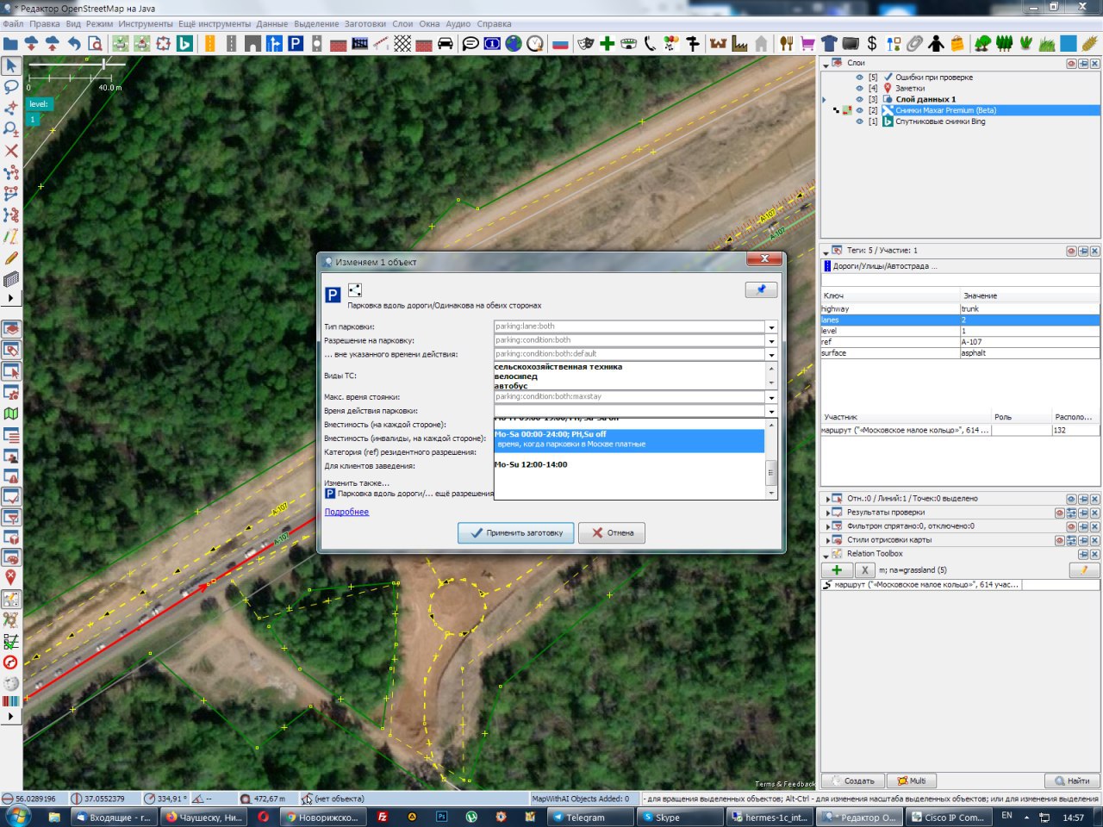Screen dimensions: 1103x827
Task: Click the Open file folder icon
Action: click(x=10, y=43)
